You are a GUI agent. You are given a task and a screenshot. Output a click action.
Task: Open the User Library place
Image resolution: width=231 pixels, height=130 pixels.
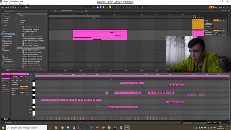8,59
